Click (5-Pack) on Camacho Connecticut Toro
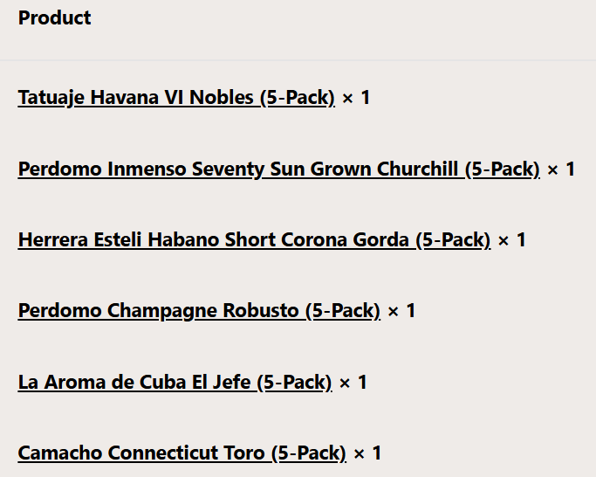The width and height of the screenshot is (596, 477). click(x=309, y=453)
